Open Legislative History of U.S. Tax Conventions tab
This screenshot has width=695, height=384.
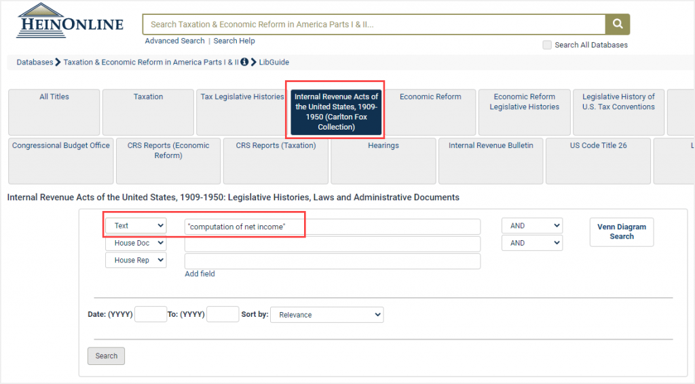[618, 112]
